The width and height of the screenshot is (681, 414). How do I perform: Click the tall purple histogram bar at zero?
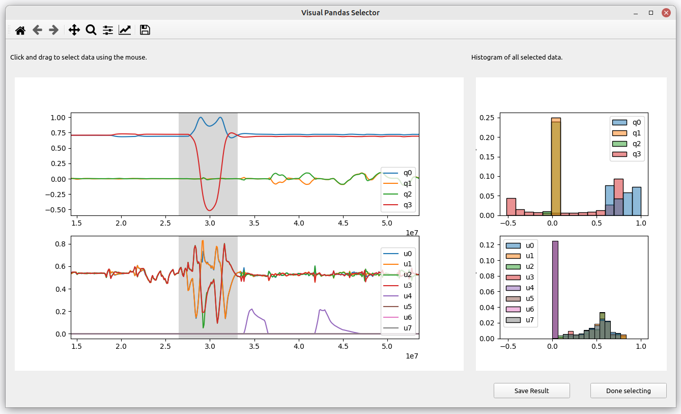[555, 290]
